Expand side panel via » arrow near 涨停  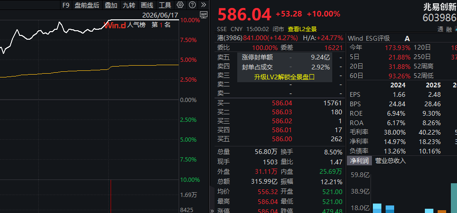[212, 210]
